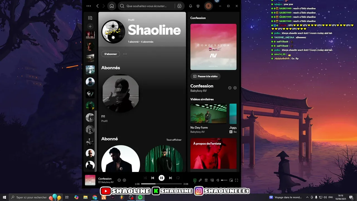
Task: Click chat message 'Go. Rp'
Action: [295, 59]
